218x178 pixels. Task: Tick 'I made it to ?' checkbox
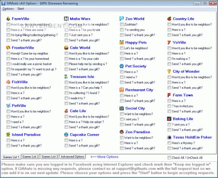(66, 98)
